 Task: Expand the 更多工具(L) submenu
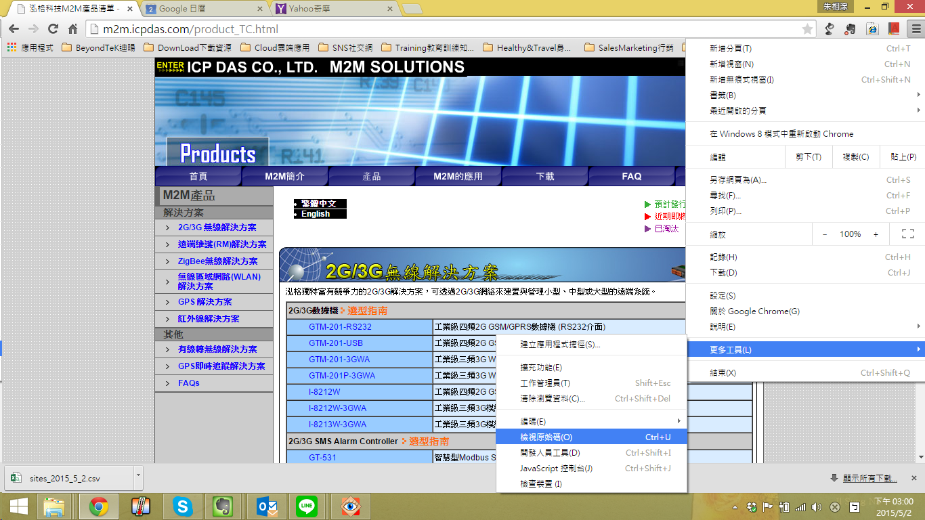click(805, 349)
